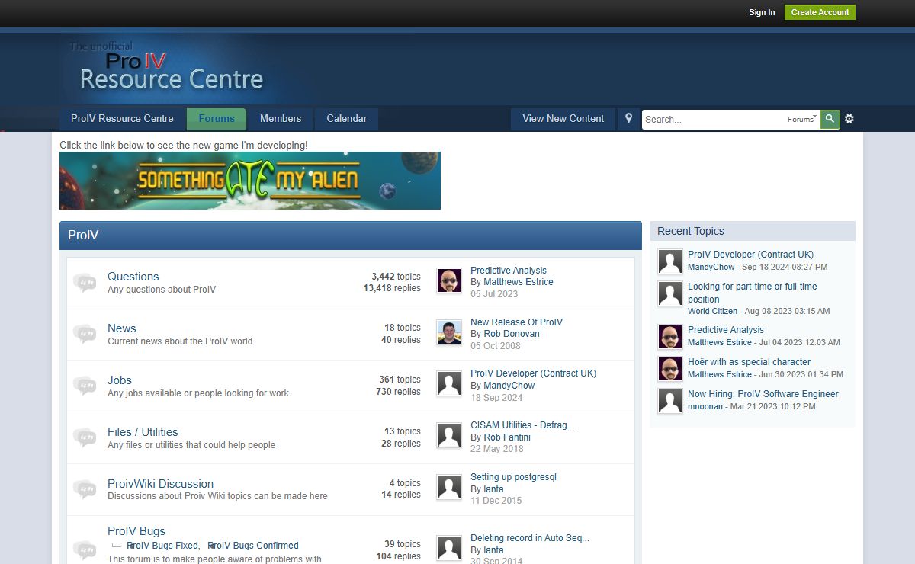The width and height of the screenshot is (915, 564).
Task: Click the ProIV category header title
Action: pyautogui.click(x=83, y=236)
